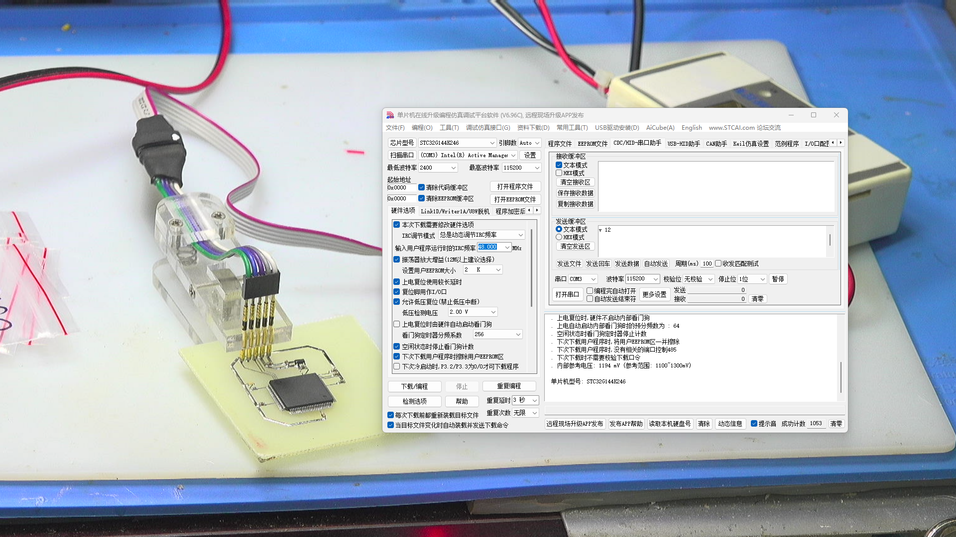Open the 调试仿真接口(G) menu
Viewport: 956px width, 537px height.
click(x=488, y=128)
